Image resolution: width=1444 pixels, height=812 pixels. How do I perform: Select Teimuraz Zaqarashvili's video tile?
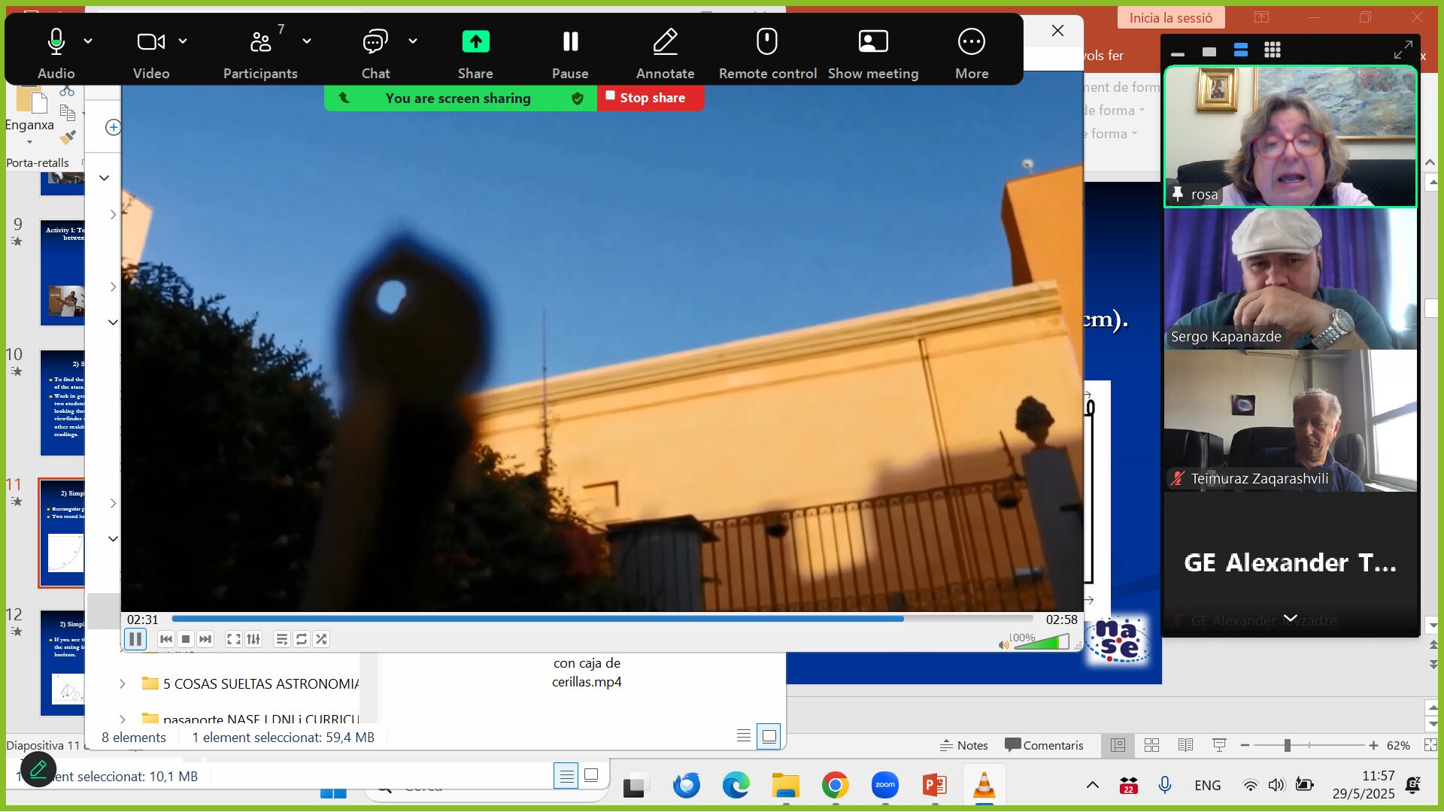pos(1291,421)
